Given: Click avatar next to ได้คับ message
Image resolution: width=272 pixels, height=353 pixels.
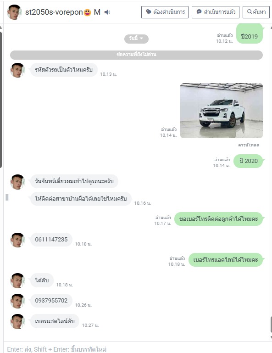Looking at the screenshot, I should point(17,280).
